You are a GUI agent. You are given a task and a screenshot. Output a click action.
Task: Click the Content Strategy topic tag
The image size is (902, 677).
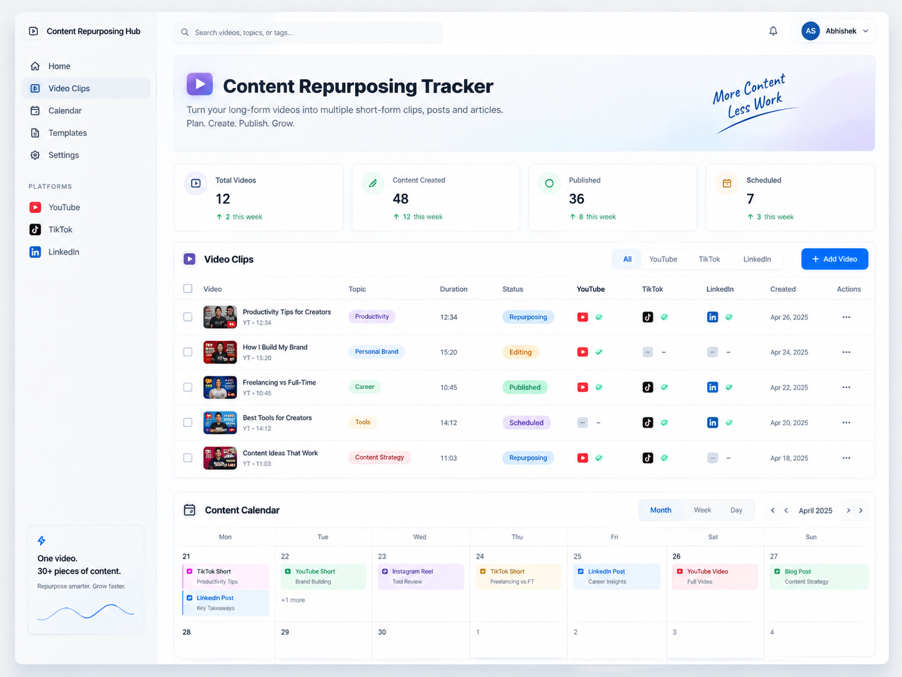(x=379, y=458)
